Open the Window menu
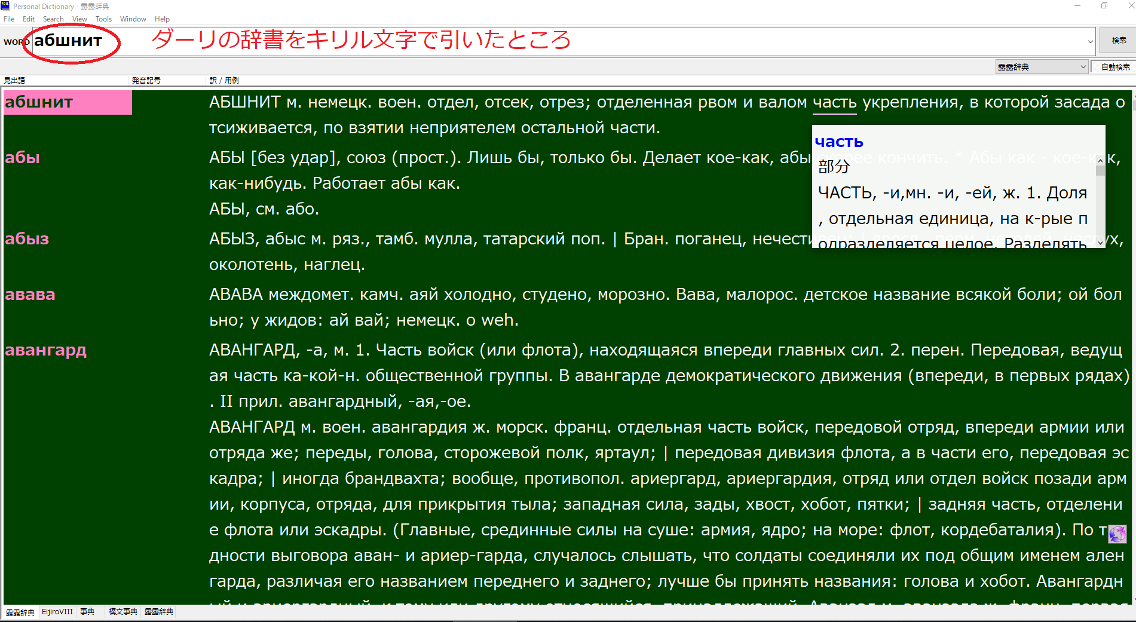The image size is (1136, 622). tap(133, 19)
